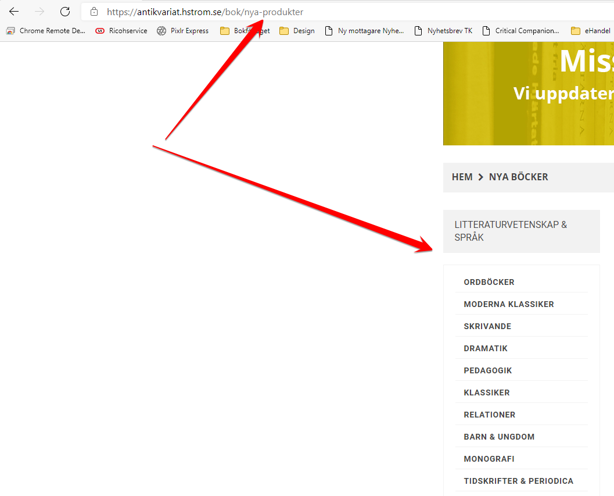614x496 pixels.
Task: Open Ny mottagare Nyhe... bookmark
Action: coord(365,31)
